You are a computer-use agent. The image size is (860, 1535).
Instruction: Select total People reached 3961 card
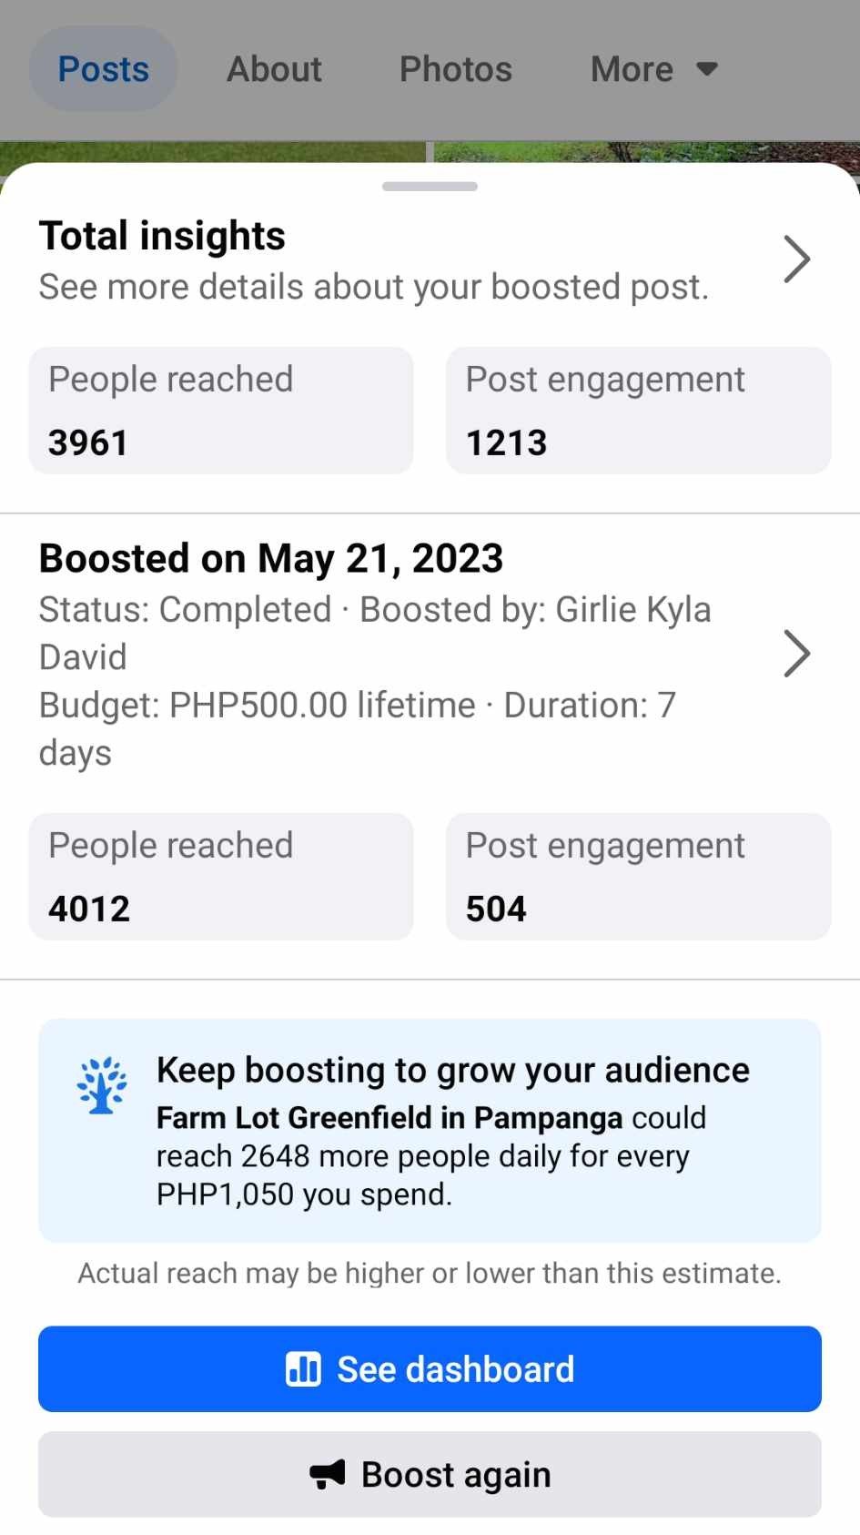[221, 411]
